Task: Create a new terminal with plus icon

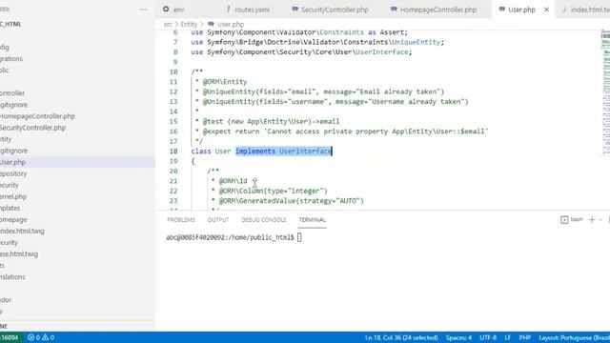Action: [592, 220]
